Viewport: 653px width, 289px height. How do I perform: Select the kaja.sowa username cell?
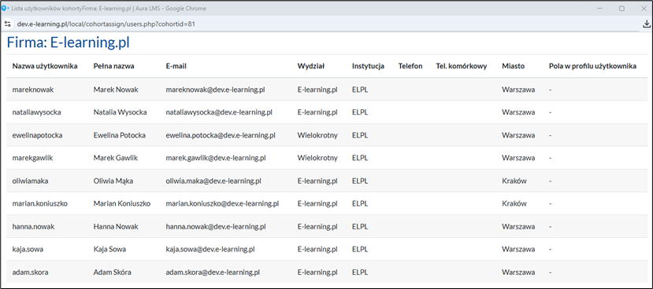[x=28, y=250]
